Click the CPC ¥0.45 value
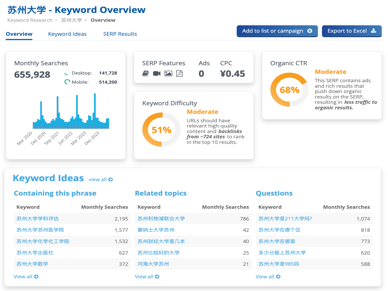The height and width of the screenshot is (291, 388). (233, 74)
